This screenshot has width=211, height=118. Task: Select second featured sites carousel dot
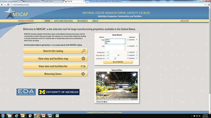pos(99,102)
